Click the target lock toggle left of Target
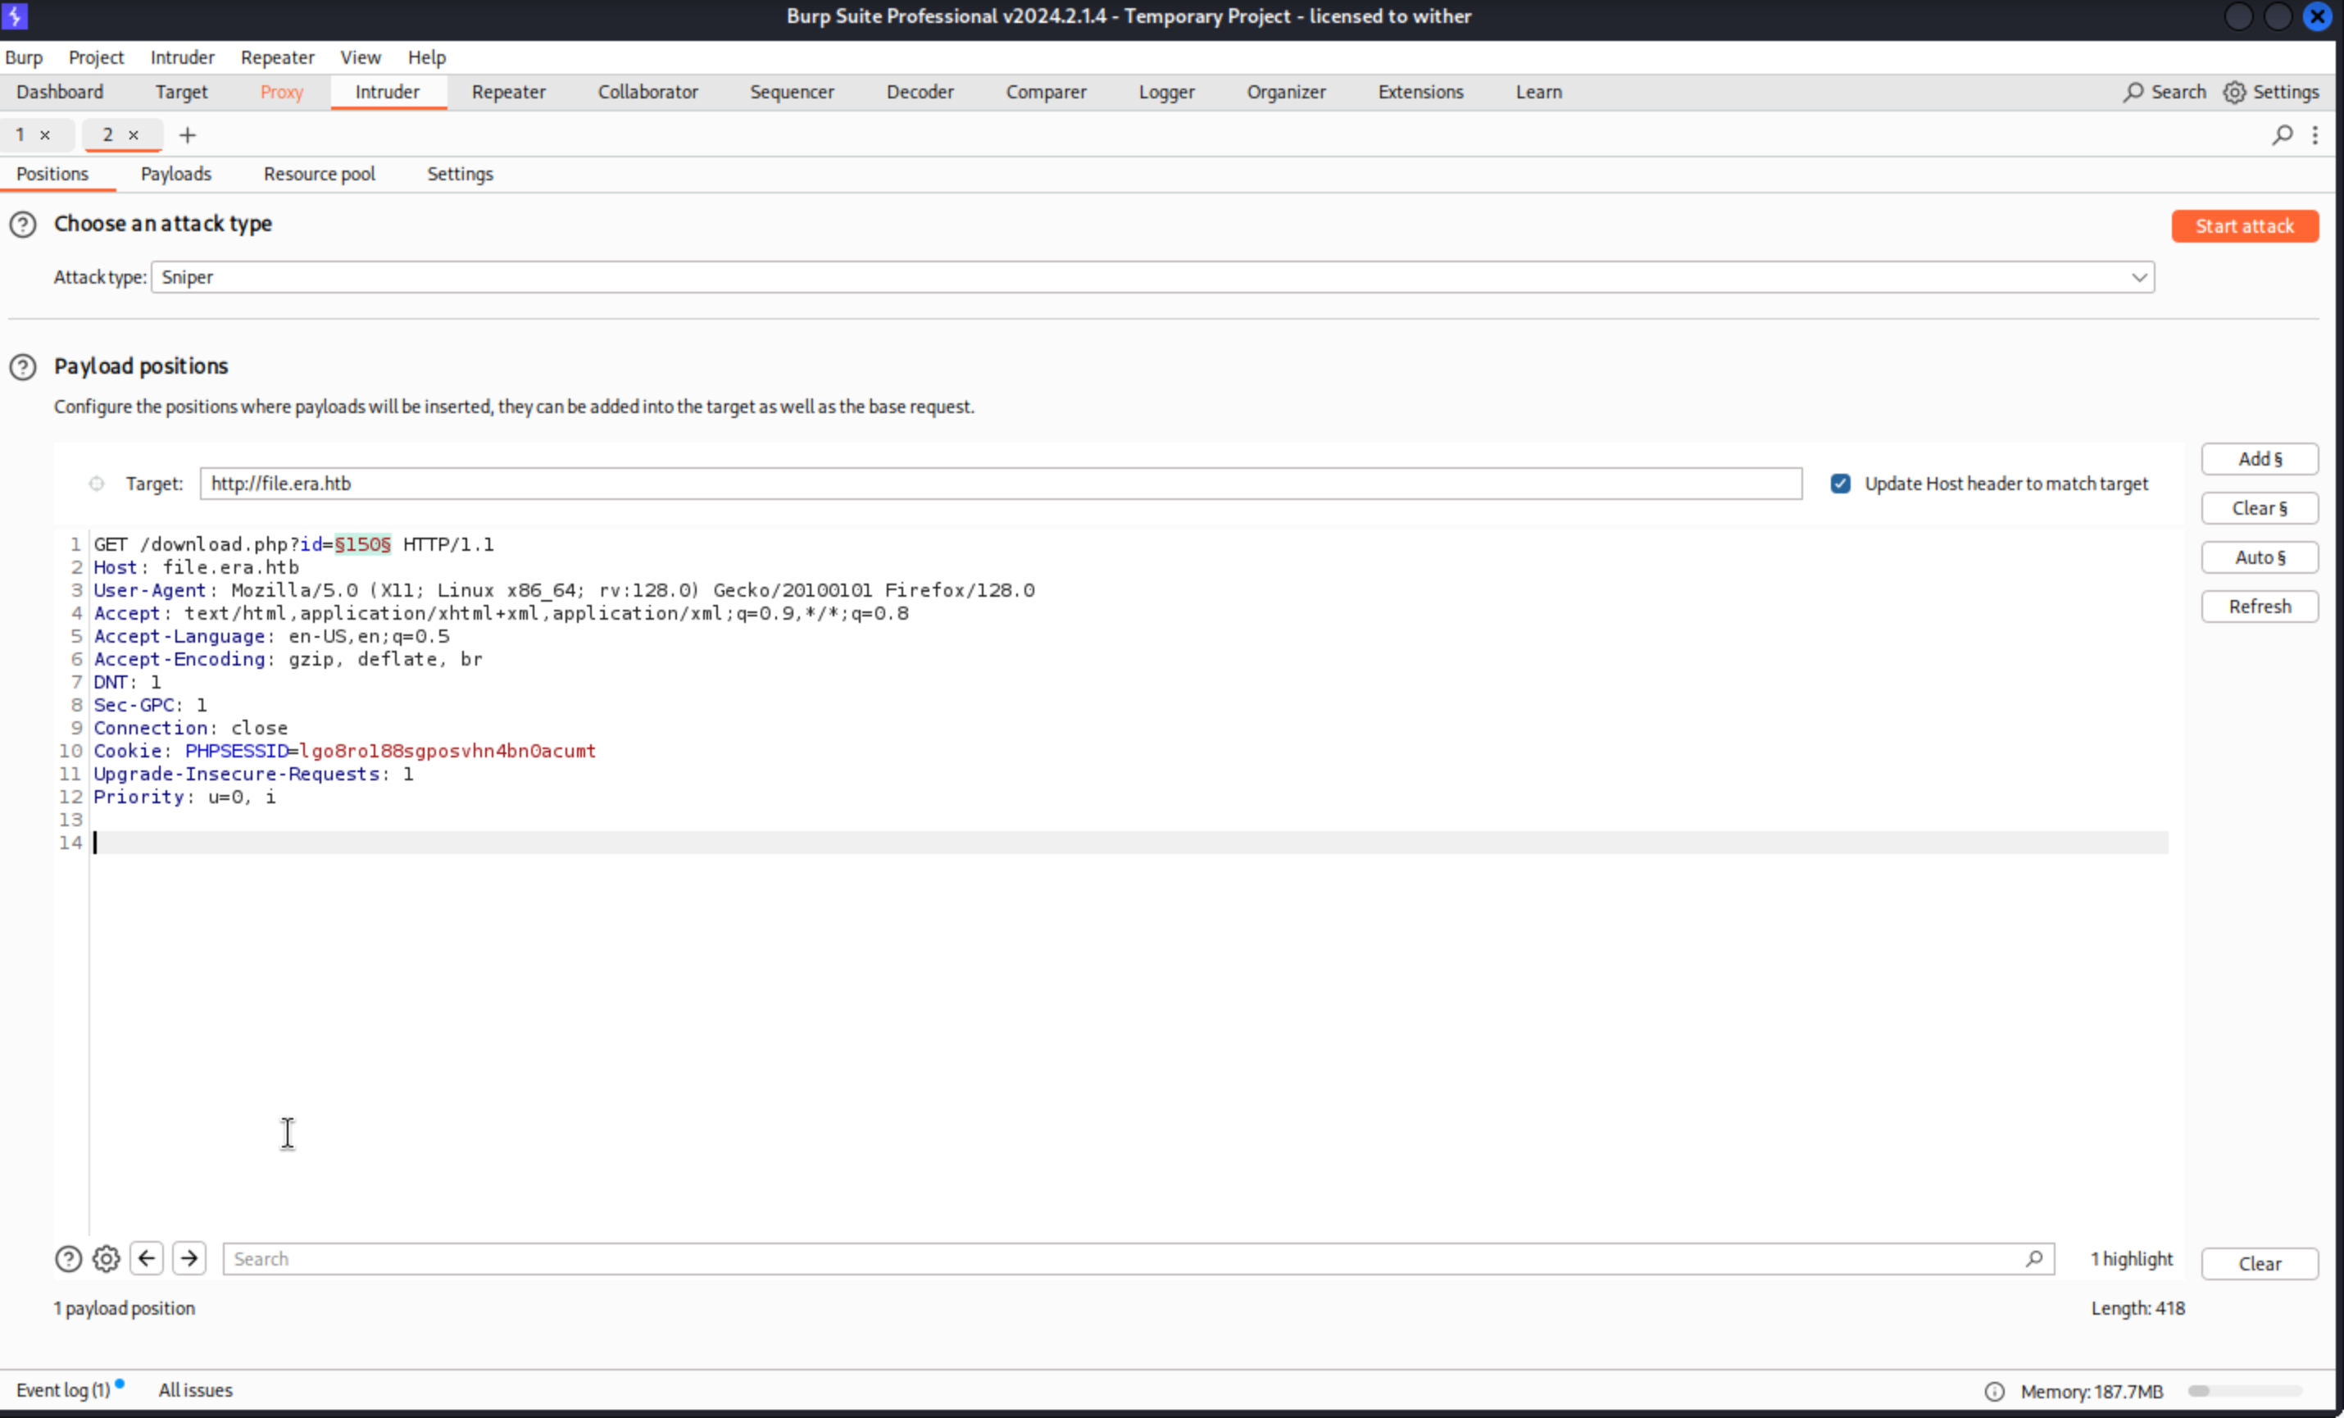 click(x=96, y=484)
